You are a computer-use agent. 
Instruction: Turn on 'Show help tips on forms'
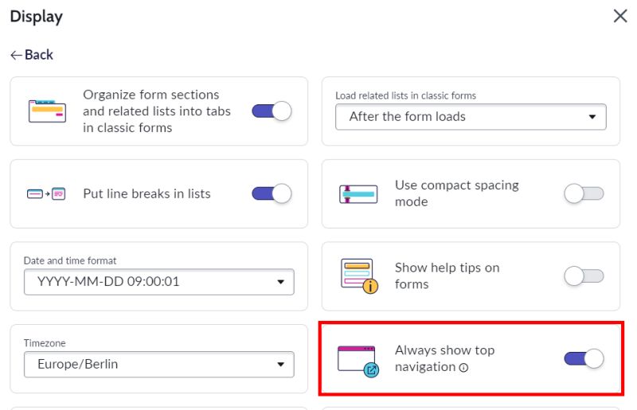pyautogui.click(x=584, y=276)
